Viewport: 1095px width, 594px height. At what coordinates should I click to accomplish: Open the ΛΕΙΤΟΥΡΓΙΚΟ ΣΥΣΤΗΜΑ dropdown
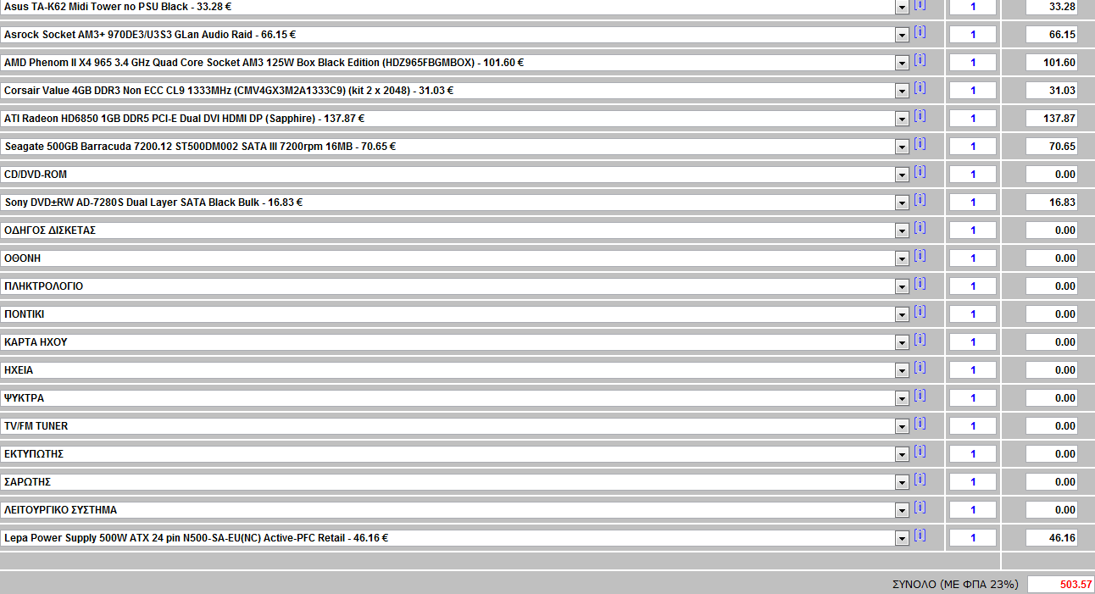point(902,511)
